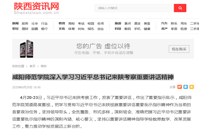The height and width of the screenshot is (133, 199).
Task: Open the 行业 nav link
Action: pyautogui.click(x=44, y=23)
